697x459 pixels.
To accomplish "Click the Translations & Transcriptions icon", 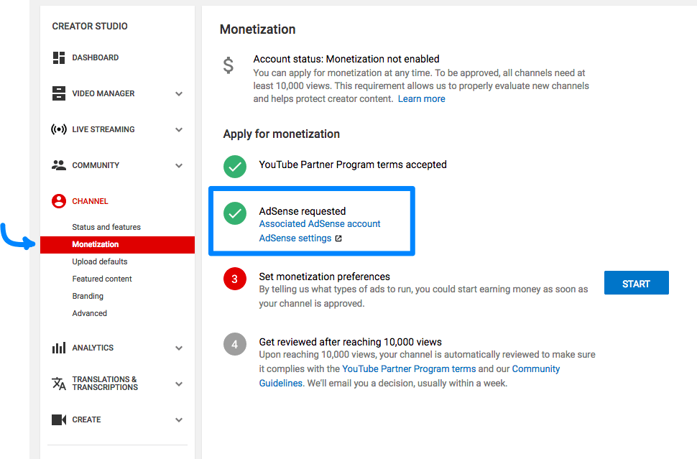I will pyautogui.click(x=59, y=383).
